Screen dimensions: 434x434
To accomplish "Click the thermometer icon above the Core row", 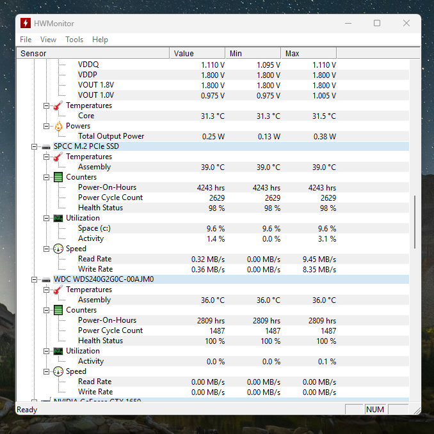I will tap(58, 105).
